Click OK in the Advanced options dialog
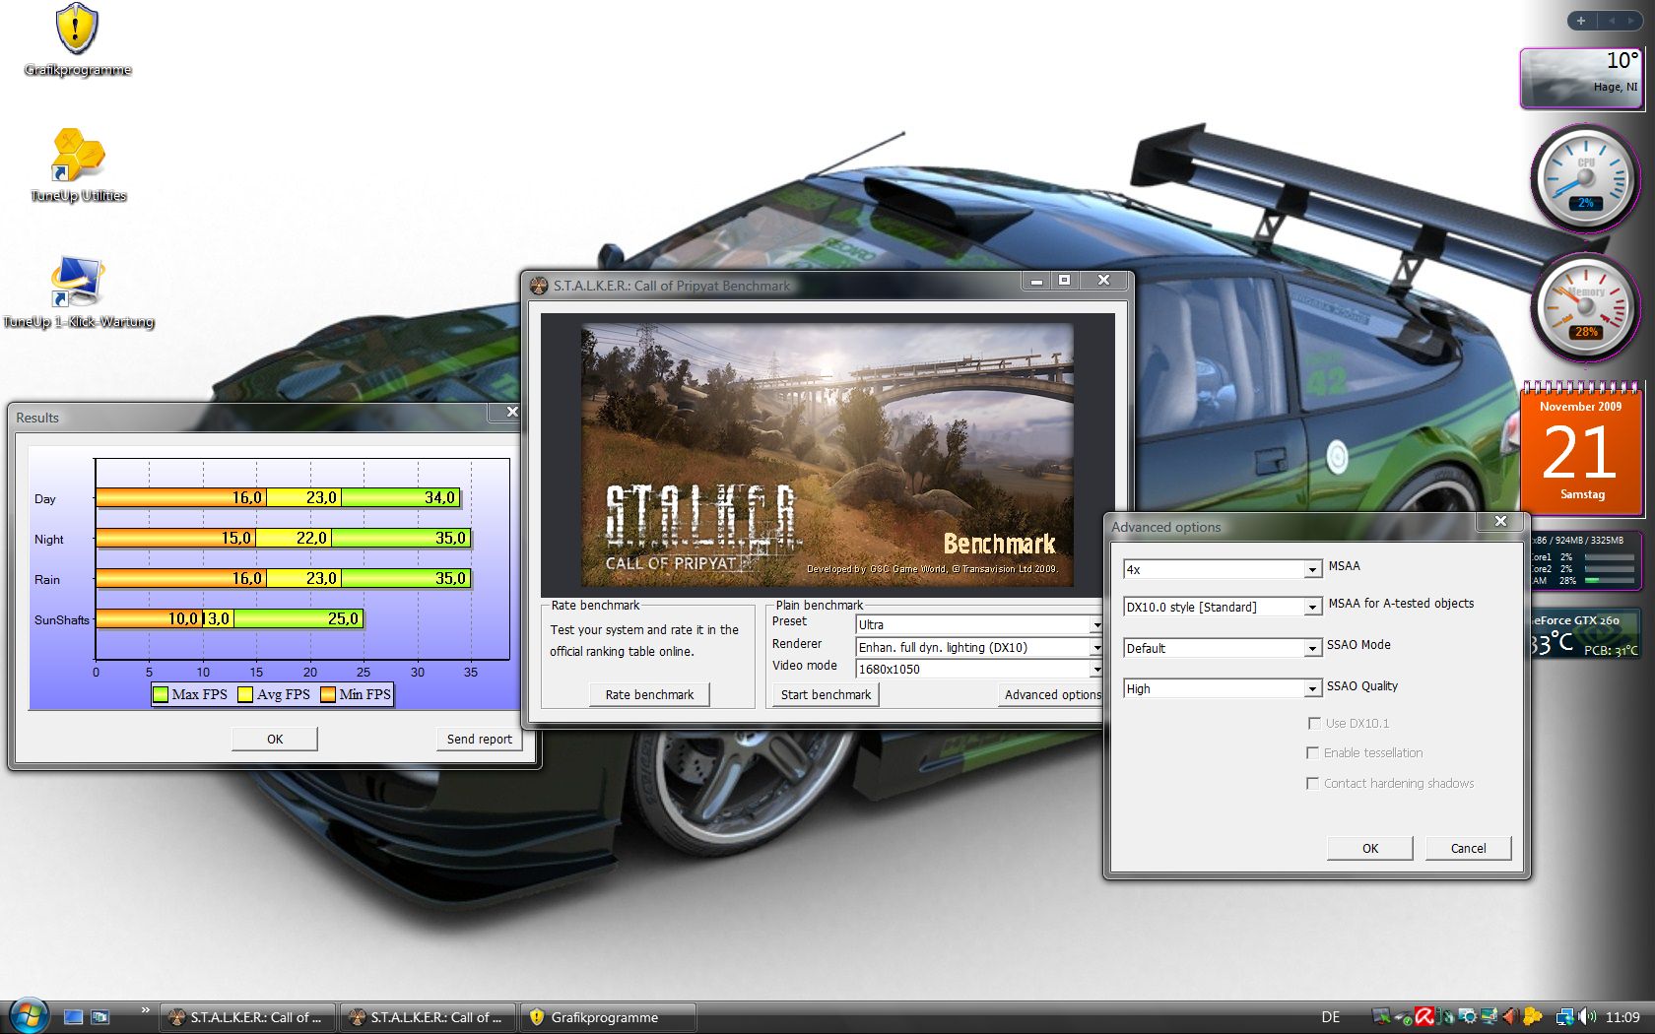Screen dimensions: 1655x1034 click(1370, 848)
